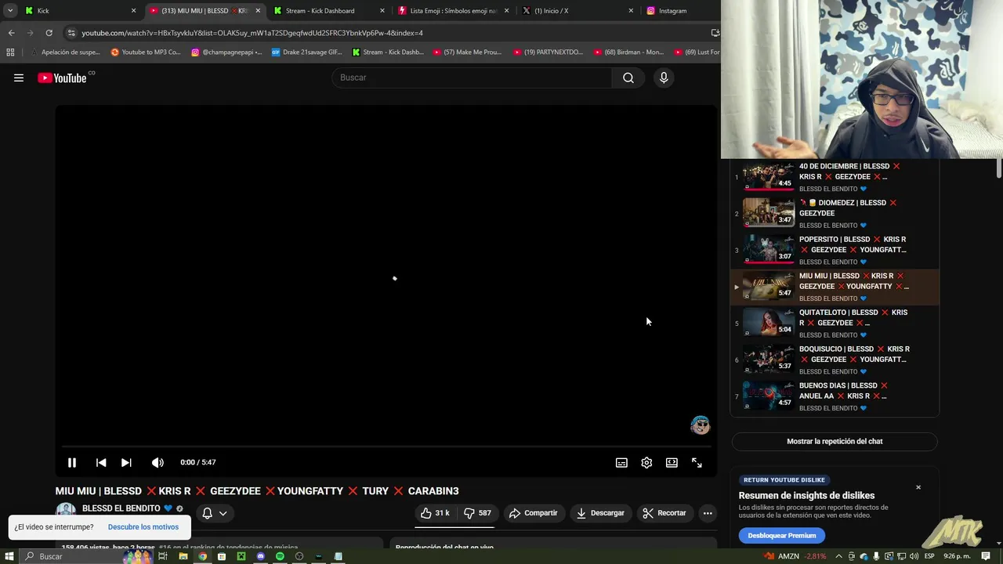
Task: Click the address bar URL
Action: (x=252, y=33)
